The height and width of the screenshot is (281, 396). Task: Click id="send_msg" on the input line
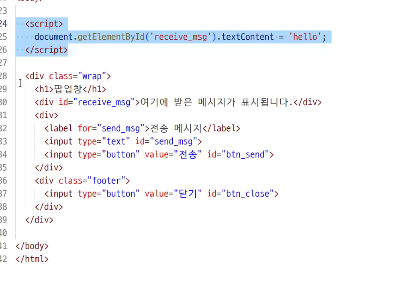(166, 142)
